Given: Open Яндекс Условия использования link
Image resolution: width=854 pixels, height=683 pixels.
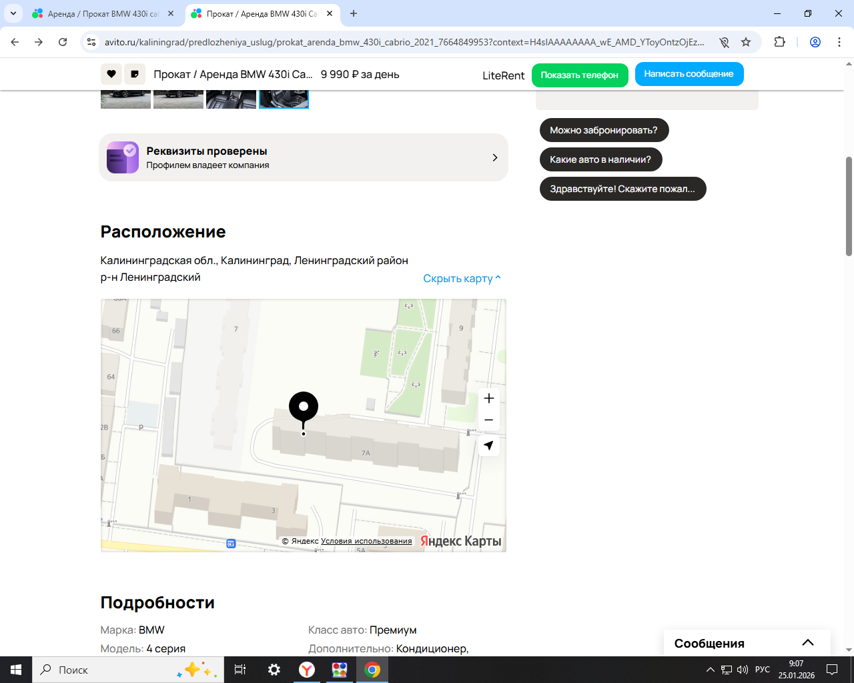Looking at the screenshot, I should pos(366,541).
